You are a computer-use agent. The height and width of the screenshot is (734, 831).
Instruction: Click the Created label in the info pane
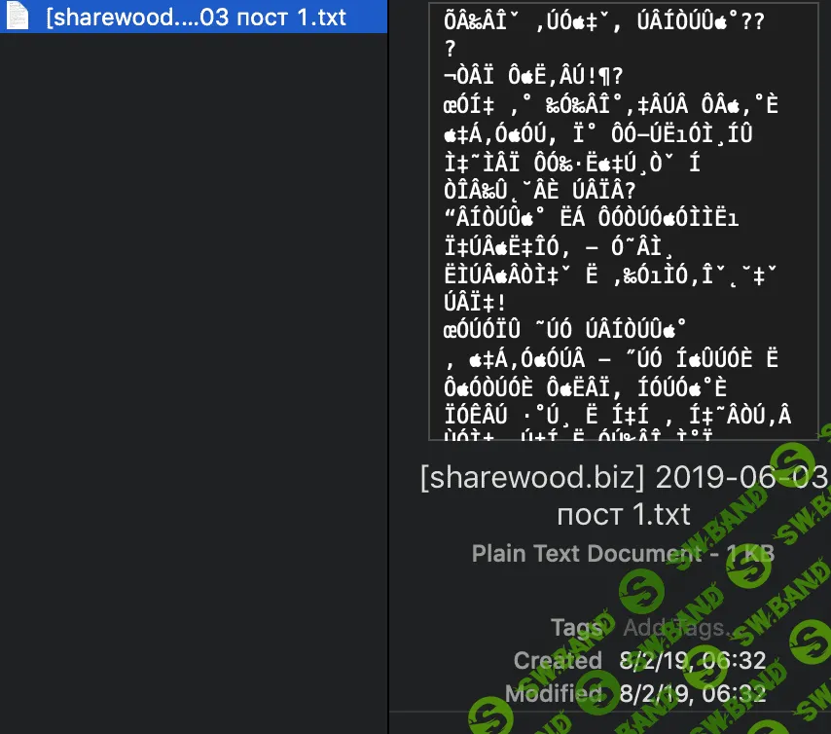[x=558, y=661]
